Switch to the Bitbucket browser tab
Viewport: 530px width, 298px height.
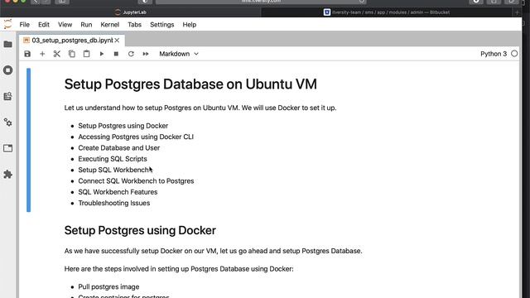[387, 12]
